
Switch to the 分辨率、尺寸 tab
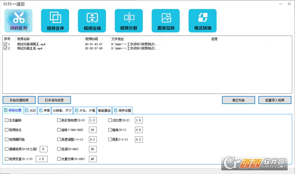pyautogui.click(x=62, y=110)
